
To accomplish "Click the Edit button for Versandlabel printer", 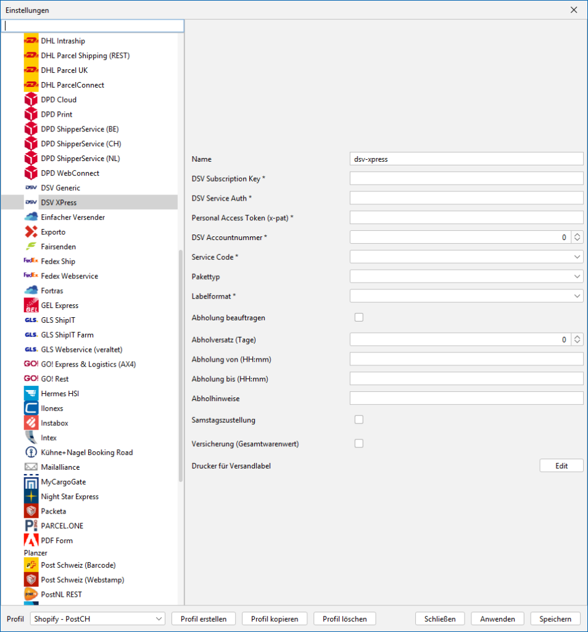I will click(561, 466).
